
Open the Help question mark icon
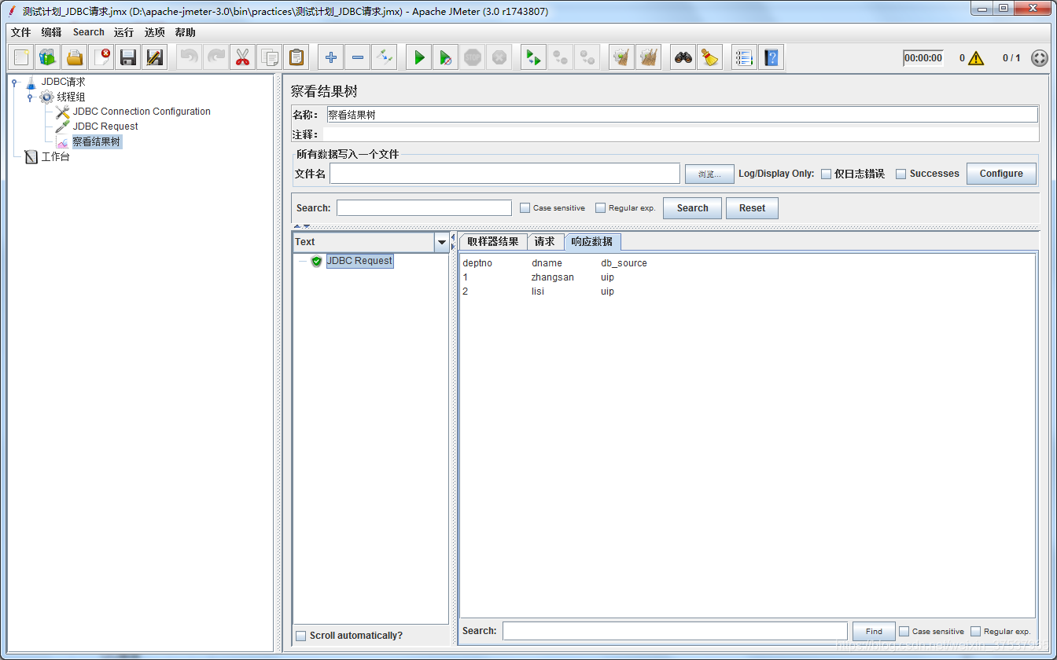pos(772,57)
